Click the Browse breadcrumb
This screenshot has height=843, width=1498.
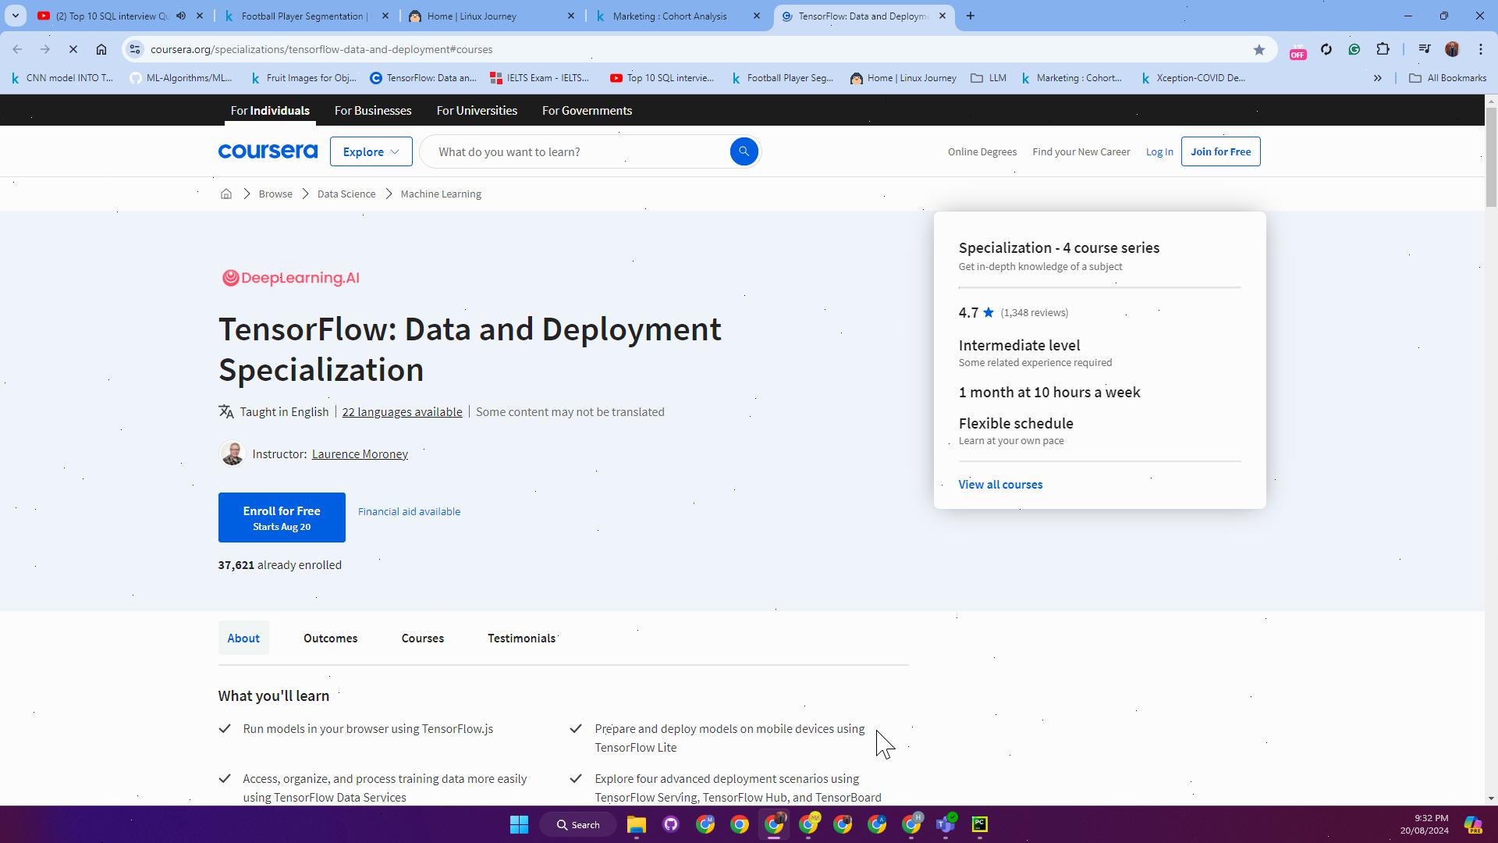pyautogui.click(x=275, y=194)
